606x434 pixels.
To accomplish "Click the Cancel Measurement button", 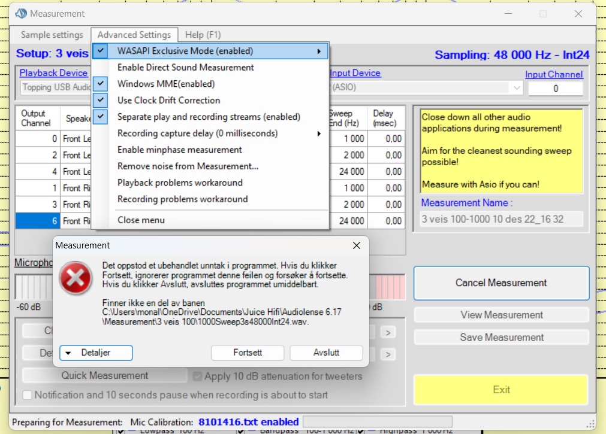I will [501, 283].
